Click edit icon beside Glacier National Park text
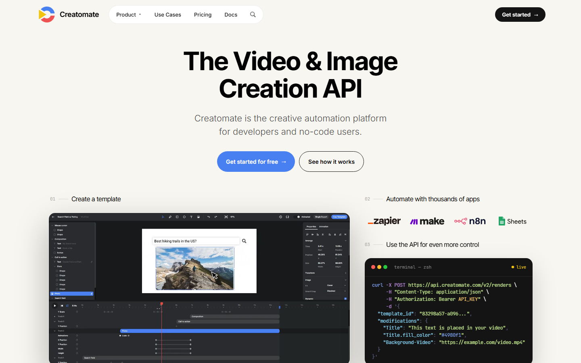 pyautogui.click(x=92, y=262)
